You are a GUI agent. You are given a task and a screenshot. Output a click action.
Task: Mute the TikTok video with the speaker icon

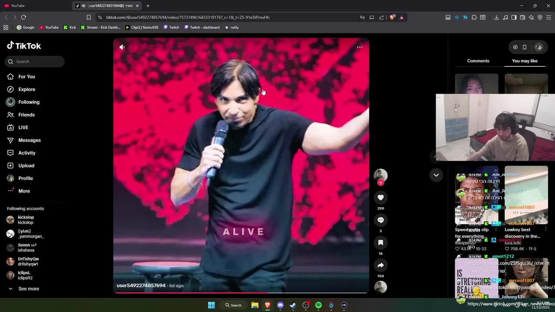point(122,47)
